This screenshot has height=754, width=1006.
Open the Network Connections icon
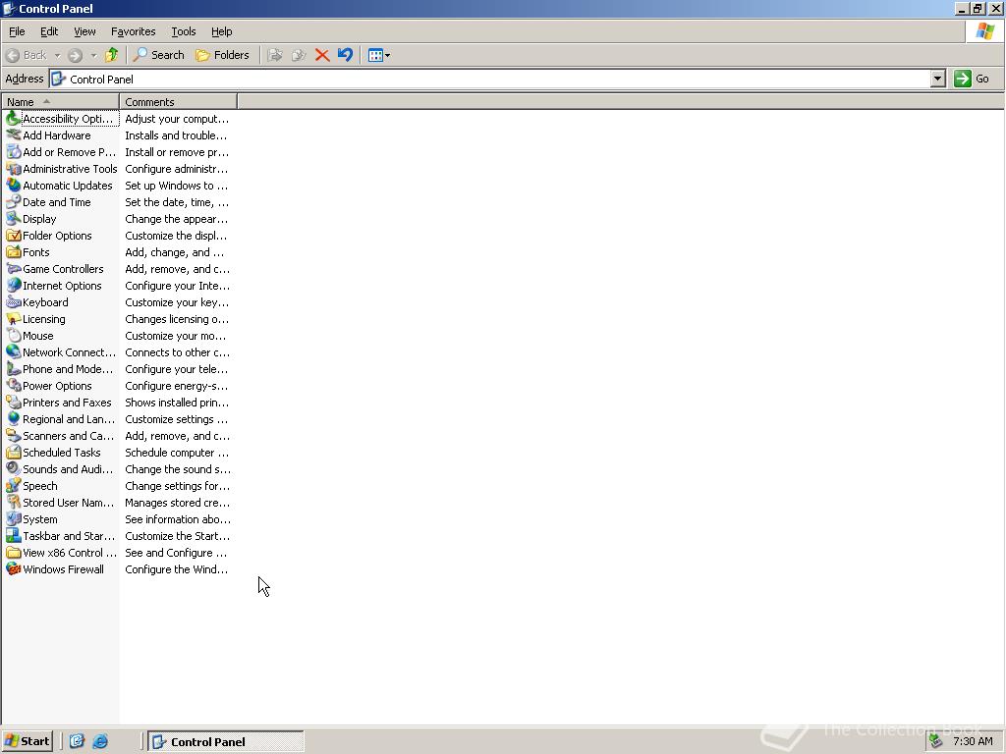click(14, 352)
